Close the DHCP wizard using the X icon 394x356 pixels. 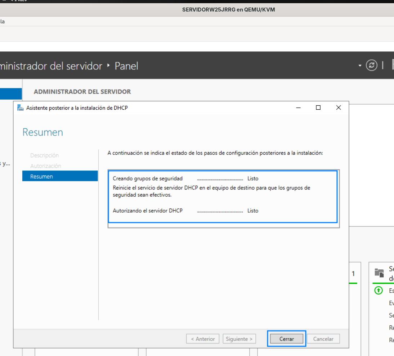339,108
